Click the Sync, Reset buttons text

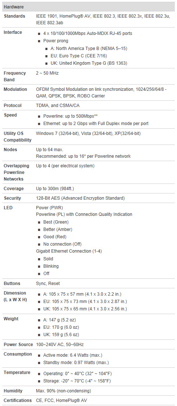click(x=48, y=284)
